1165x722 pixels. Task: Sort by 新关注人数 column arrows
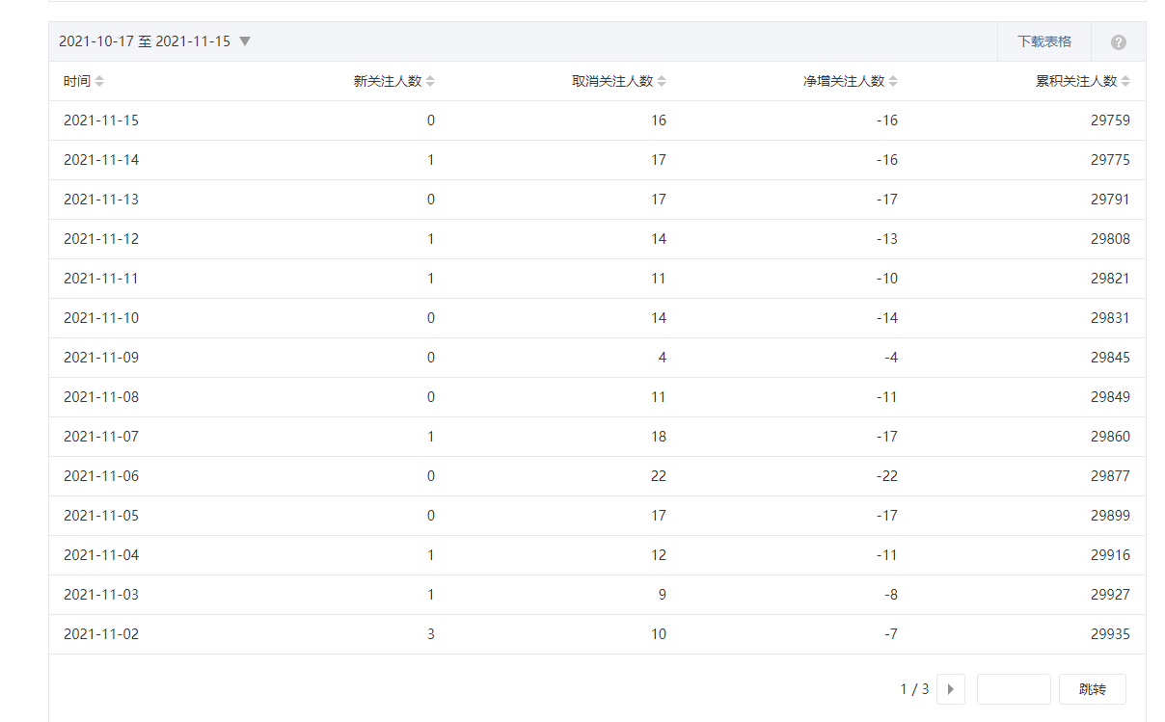430,82
